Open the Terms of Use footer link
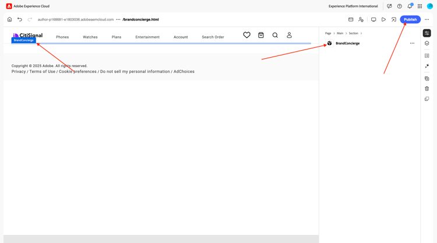The image size is (437, 243). click(43, 72)
